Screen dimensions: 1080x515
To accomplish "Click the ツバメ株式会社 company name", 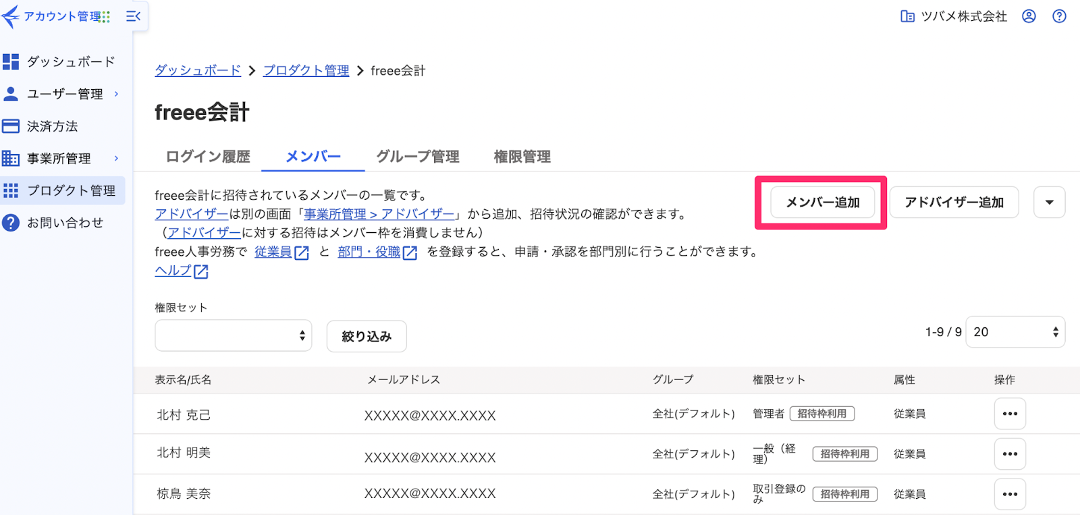I will pyautogui.click(x=964, y=16).
